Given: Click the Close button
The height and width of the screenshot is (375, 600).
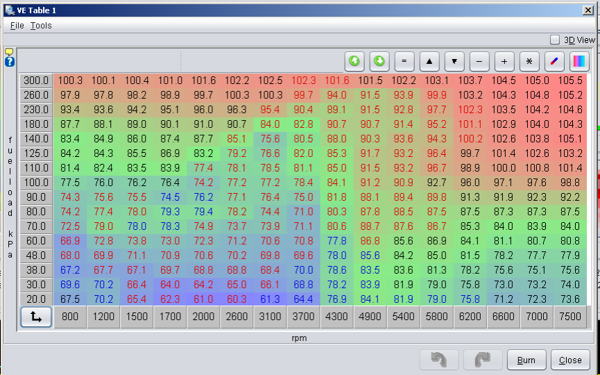Looking at the screenshot, I should click(x=570, y=360).
